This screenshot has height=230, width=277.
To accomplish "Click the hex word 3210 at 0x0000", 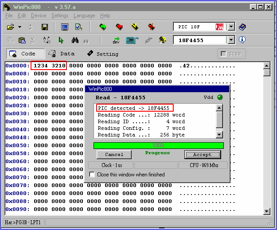I will point(59,66).
